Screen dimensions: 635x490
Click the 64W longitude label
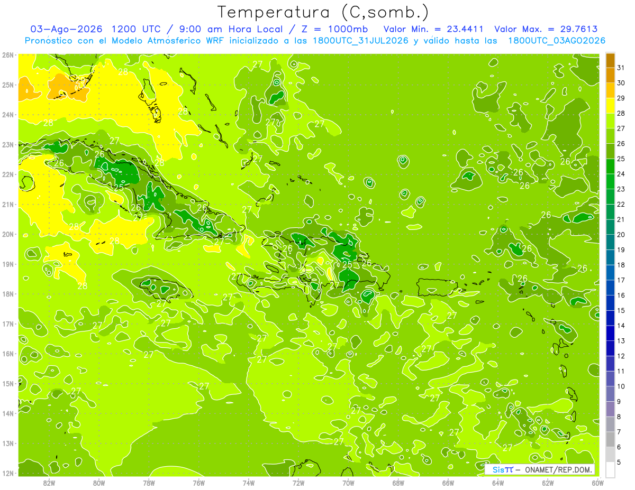[x=498, y=483]
